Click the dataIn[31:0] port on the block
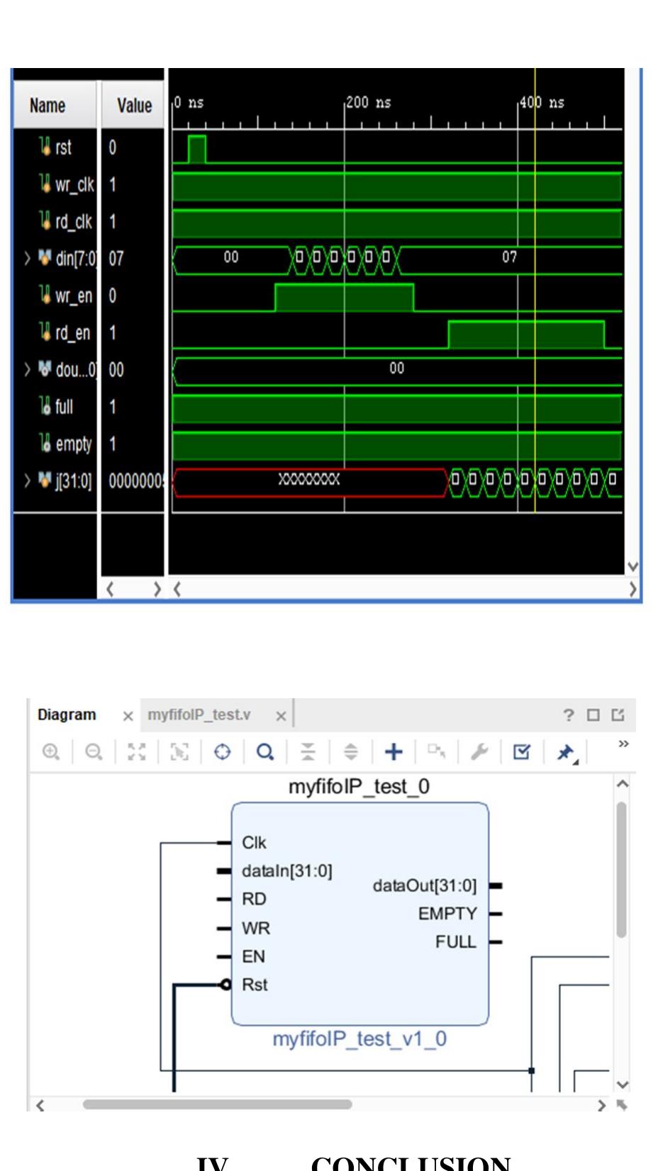 [286, 871]
